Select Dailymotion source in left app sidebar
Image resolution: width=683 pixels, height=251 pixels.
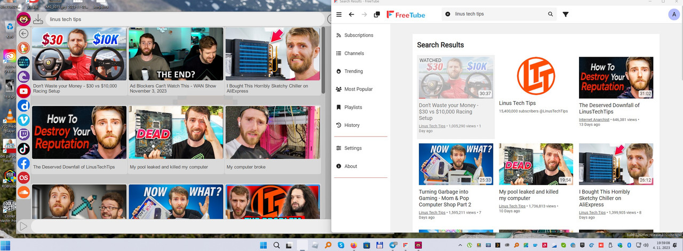click(x=23, y=106)
